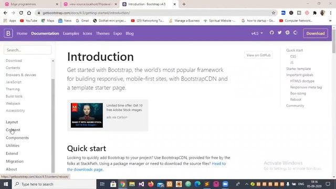Image resolution: width=336 pixels, height=189 pixels.
Task: Reload the page using the refresh icon
Action: (21, 13)
